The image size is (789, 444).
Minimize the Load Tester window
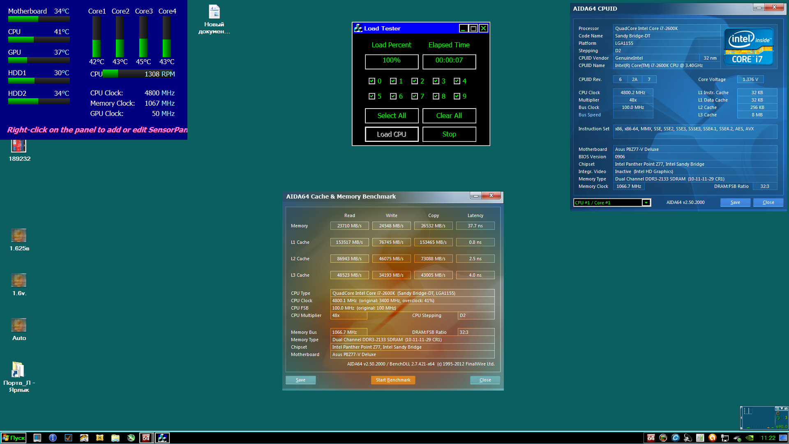point(464,28)
